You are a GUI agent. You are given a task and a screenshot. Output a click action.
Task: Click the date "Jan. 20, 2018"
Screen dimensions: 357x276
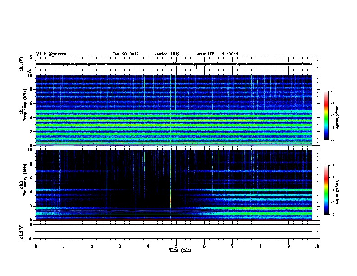[x=126, y=54]
